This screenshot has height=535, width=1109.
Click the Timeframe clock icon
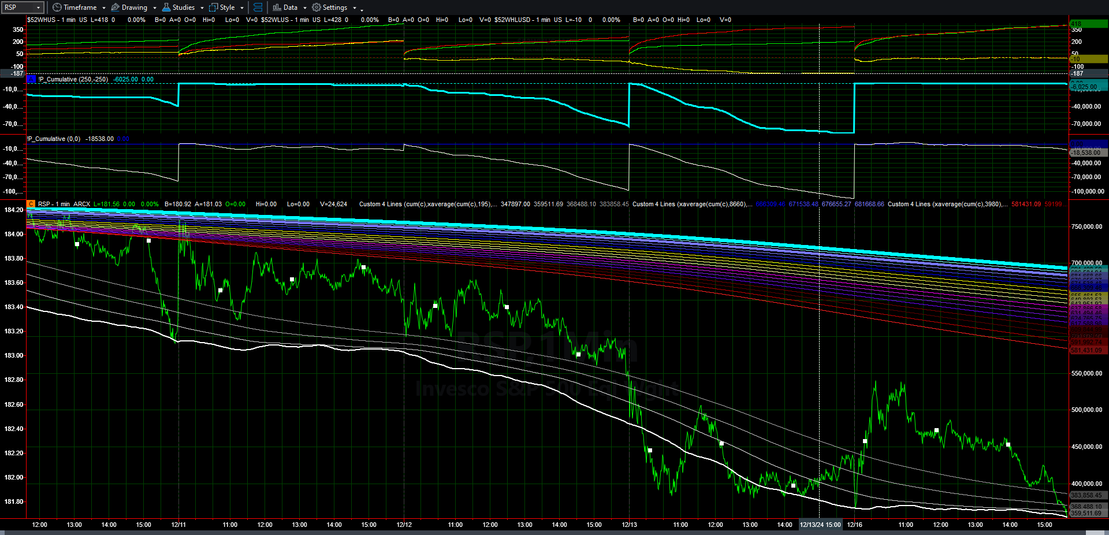(x=57, y=8)
